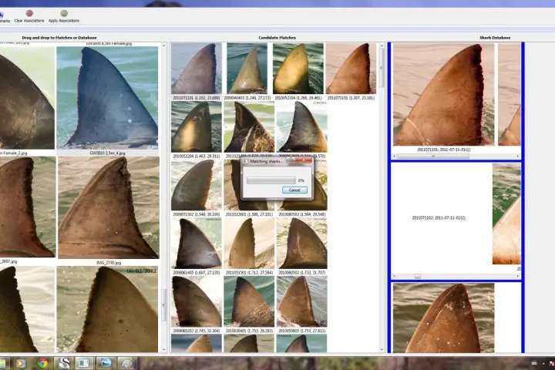Select the large 2011071101 Shark Database image
The width and height of the screenshot is (555, 370).
point(443,95)
